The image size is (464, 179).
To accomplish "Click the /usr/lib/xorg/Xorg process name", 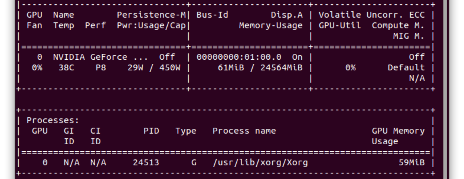I will click(260, 163).
